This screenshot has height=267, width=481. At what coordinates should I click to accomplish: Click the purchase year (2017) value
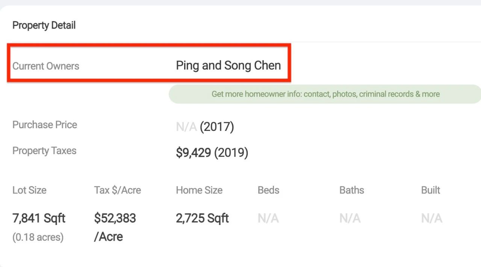[x=217, y=127]
